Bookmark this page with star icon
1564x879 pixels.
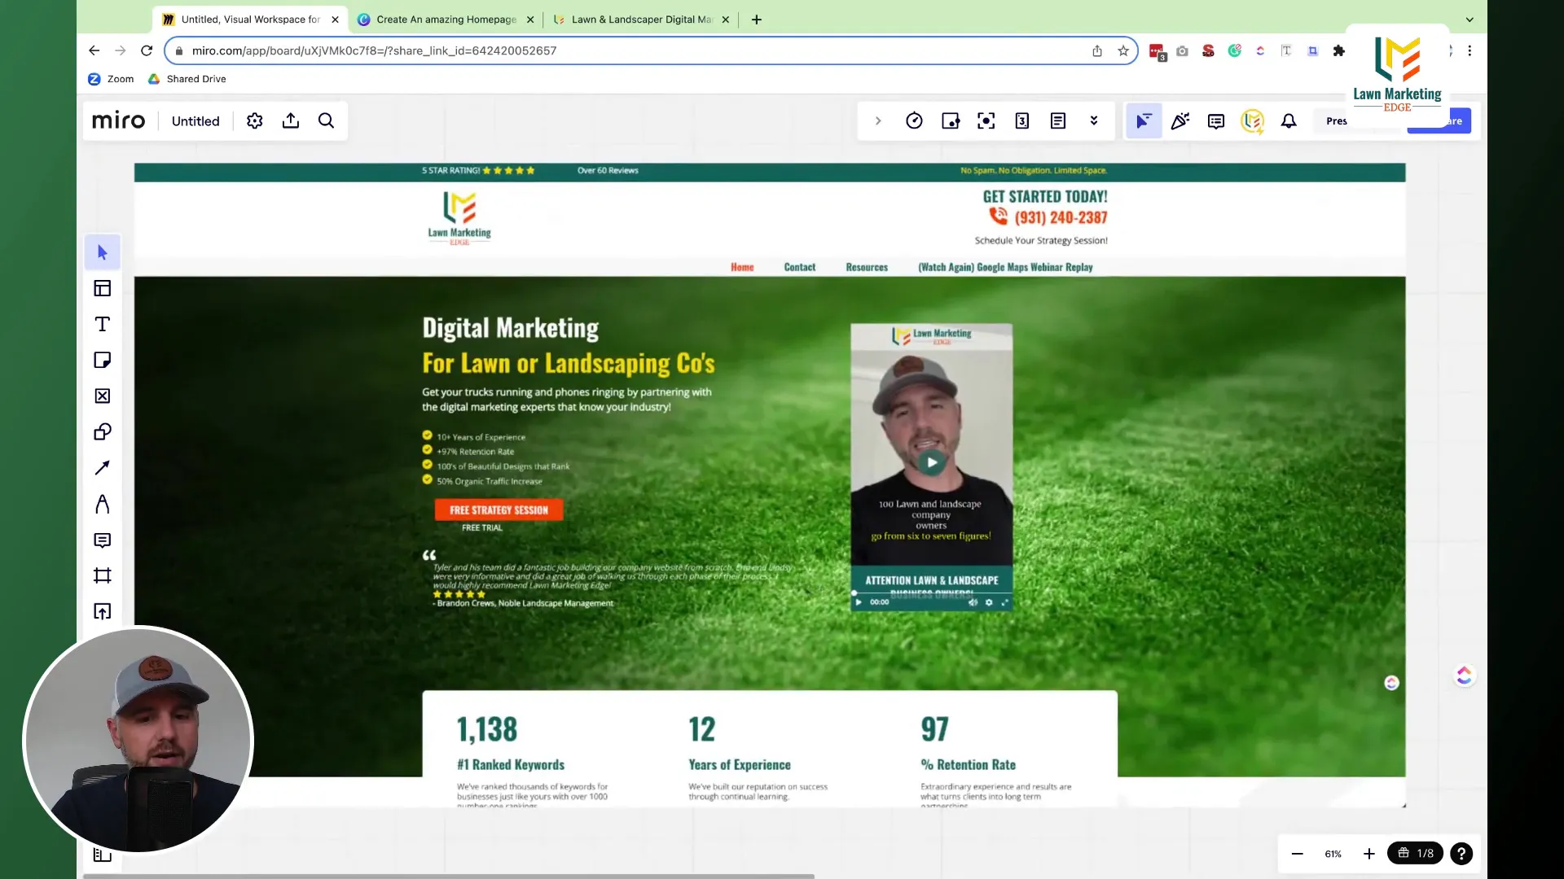coord(1123,50)
